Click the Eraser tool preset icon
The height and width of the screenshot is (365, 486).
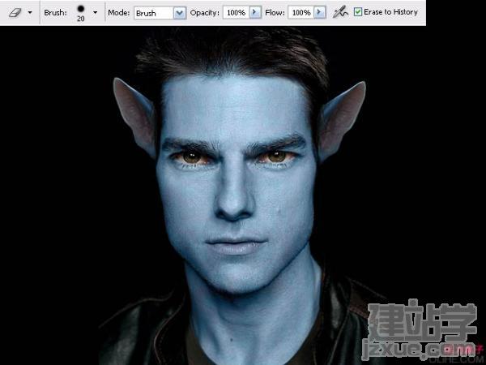(15, 13)
